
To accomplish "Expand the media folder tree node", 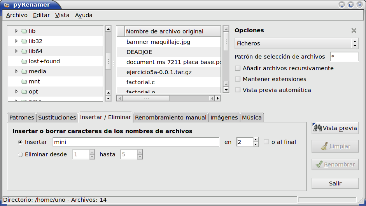I will pos(16,71).
